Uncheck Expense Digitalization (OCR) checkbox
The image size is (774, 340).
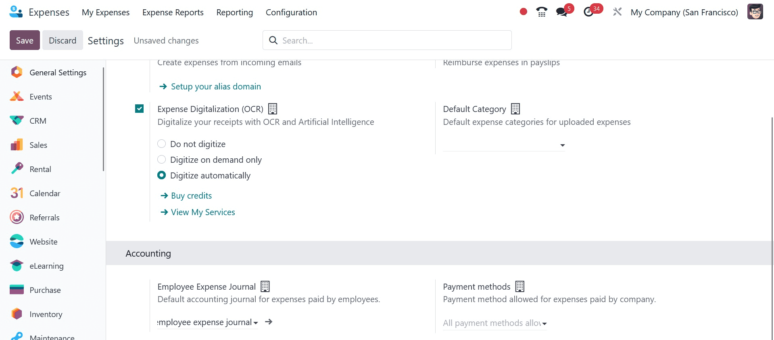click(139, 108)
